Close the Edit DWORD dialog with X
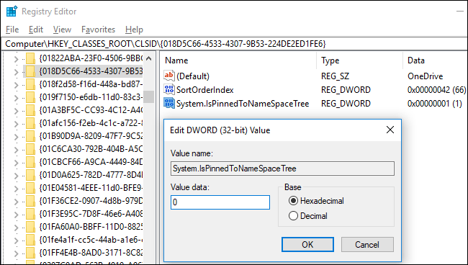This screenshot has width=468, height=265. (390, 130)
